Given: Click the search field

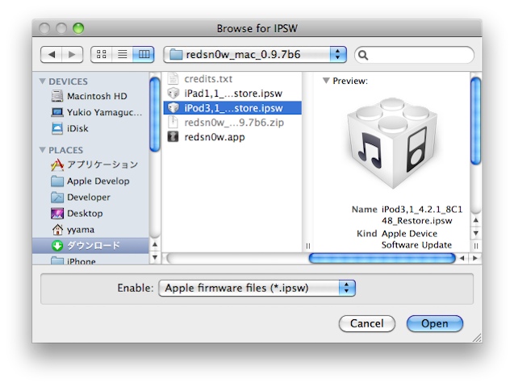Looking at the screenshot, I should [x=415, y=55].
